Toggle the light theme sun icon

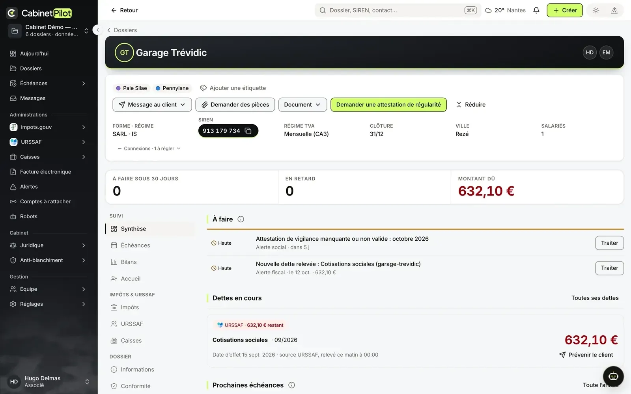596,10
